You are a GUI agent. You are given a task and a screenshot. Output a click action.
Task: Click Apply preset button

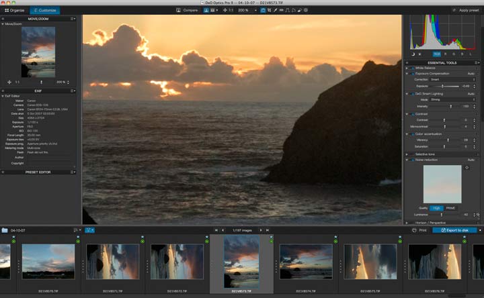pyautogui.click(x=466, y=10)
